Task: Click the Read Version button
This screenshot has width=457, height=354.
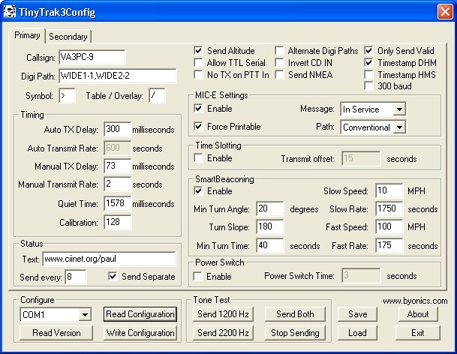Action: pyautogui.click(x=56, y=333)
